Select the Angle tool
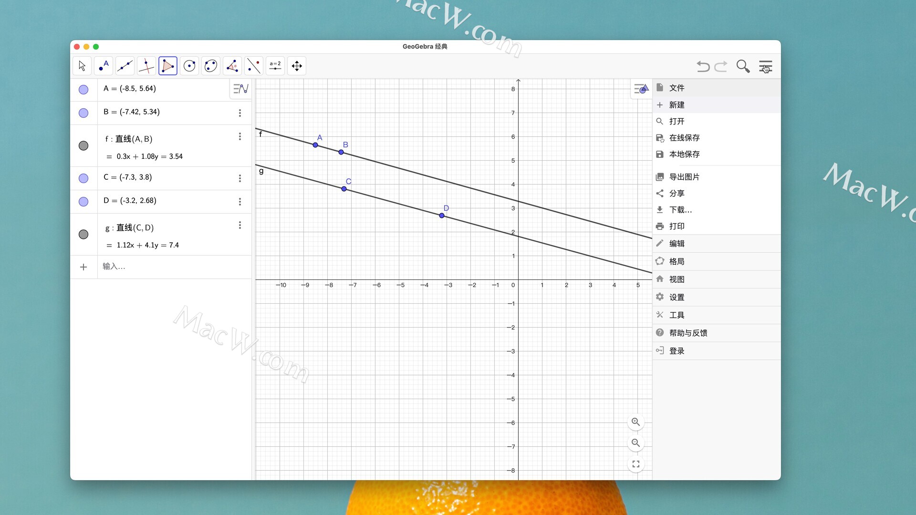This screenshot has width=916, height=515. coord(232,66)
